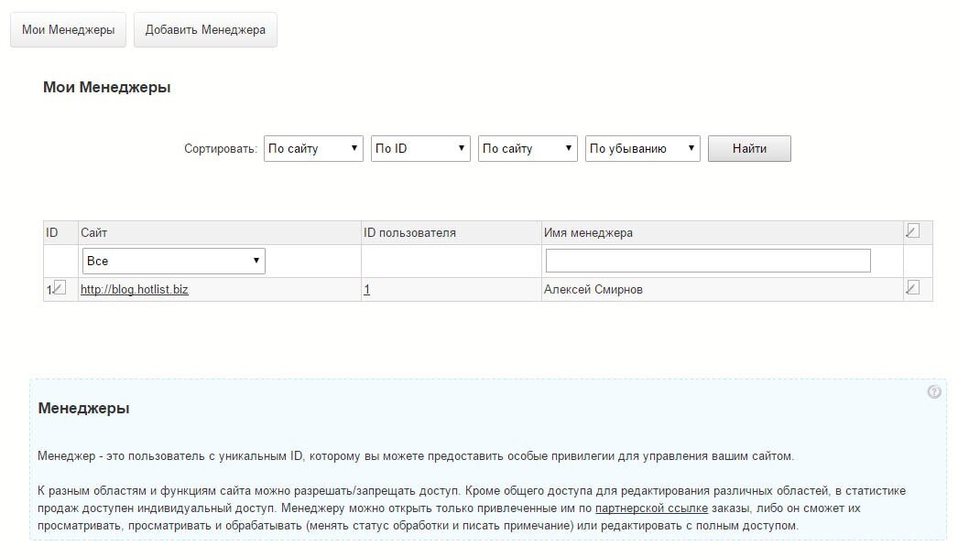Click user ID link 1 in the ID пользователя column

pos(367,290)
